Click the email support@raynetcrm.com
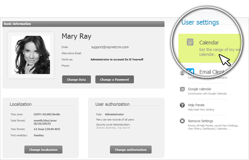The image size is (249, 160). click(110, 47)
